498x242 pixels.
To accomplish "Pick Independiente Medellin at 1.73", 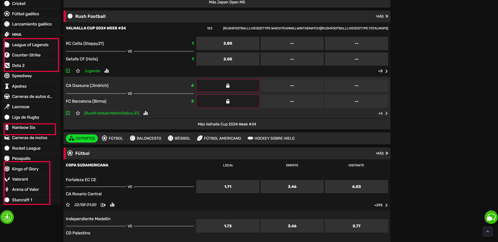I will [x=228, y=226].
